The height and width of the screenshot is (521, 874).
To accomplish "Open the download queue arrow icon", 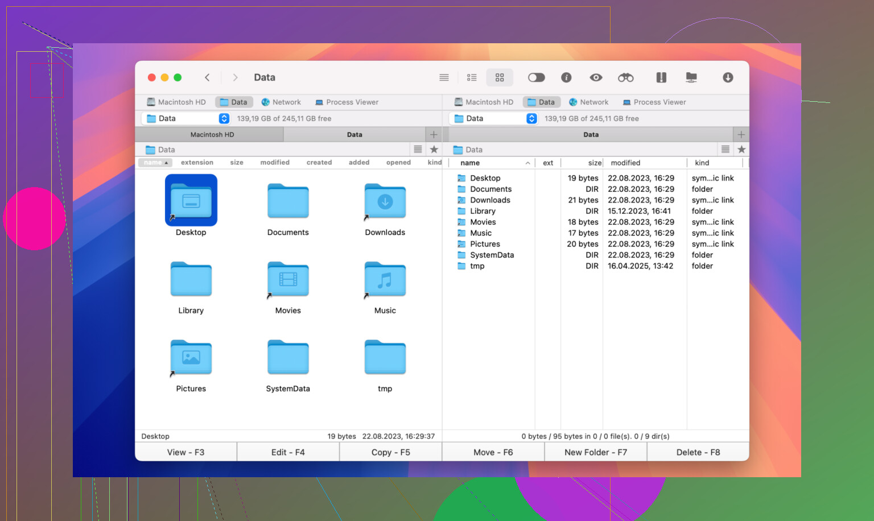I will 728,77.
